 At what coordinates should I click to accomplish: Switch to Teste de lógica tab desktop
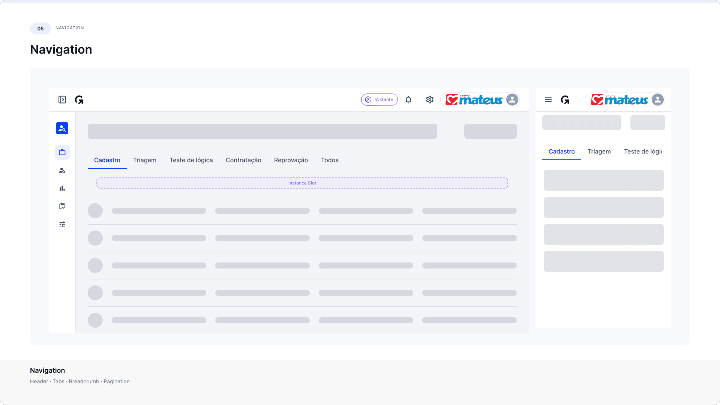click(x=191, y=160)
